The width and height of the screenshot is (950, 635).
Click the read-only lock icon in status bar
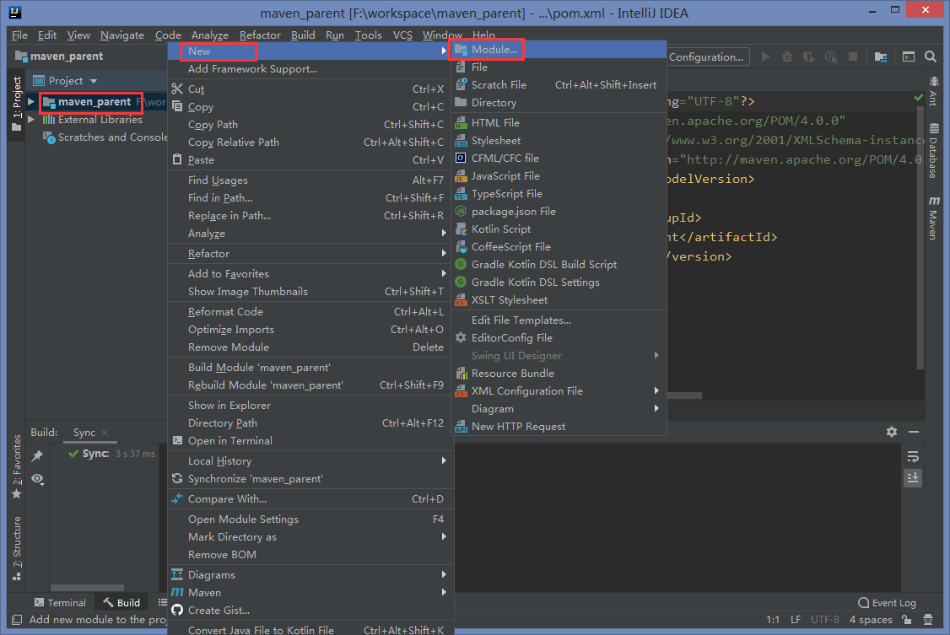tap(906, 619)
